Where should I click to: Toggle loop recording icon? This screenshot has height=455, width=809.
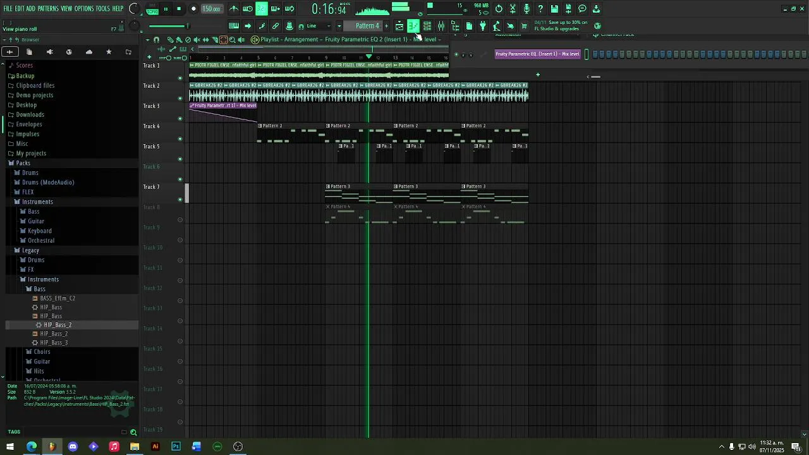tap(289, 9)
